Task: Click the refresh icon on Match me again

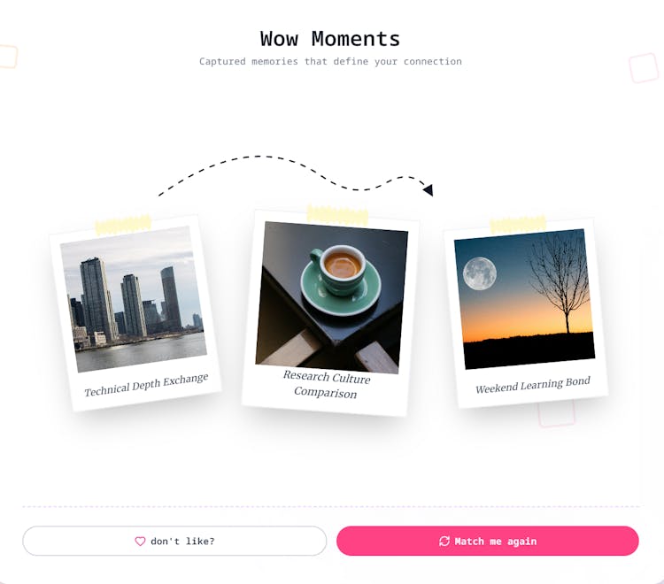Action: (444, 542)
